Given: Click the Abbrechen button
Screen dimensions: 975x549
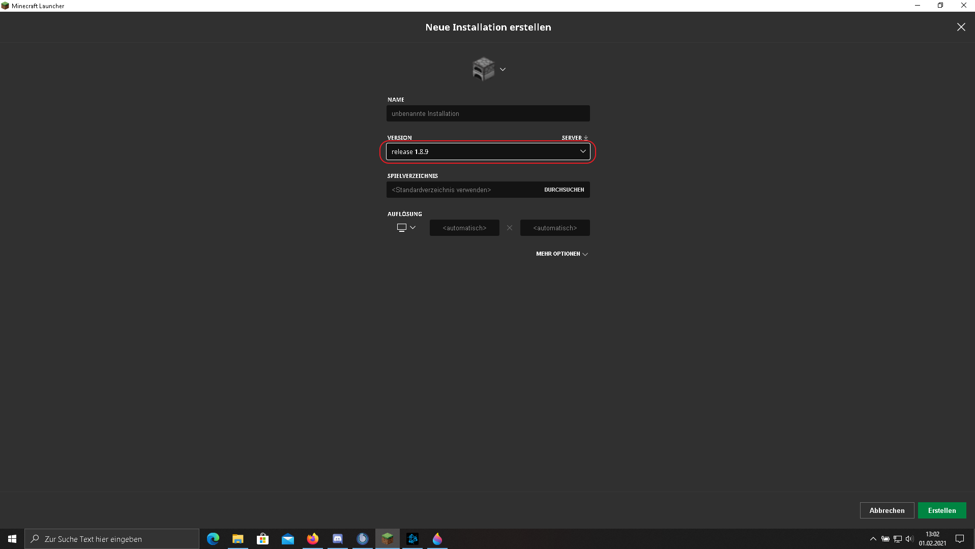Looking at the screenshot, I should coord(887,510).
